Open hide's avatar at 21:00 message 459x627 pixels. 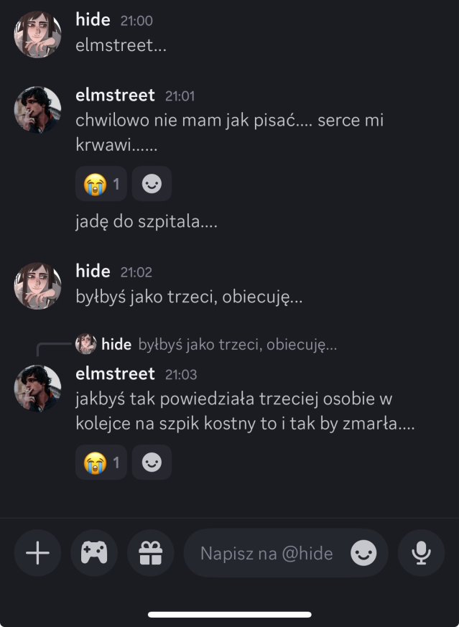(37, 34)
